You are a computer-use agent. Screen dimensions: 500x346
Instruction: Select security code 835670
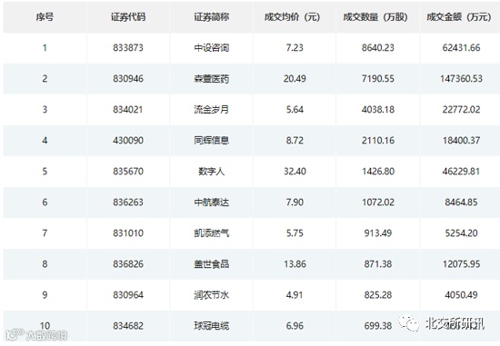tap(128, 172)
